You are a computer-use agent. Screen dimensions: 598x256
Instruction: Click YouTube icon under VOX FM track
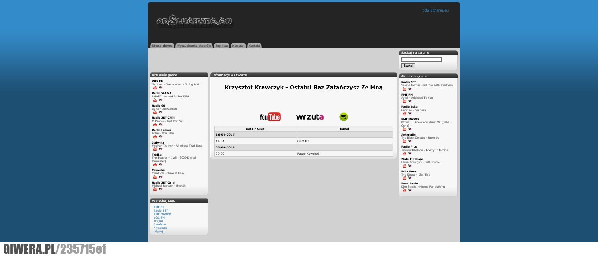pos(155,88)
